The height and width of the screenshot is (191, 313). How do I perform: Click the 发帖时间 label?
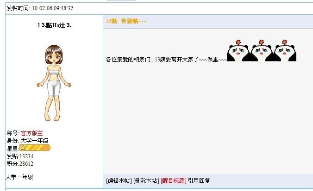[x=19, y=8]
